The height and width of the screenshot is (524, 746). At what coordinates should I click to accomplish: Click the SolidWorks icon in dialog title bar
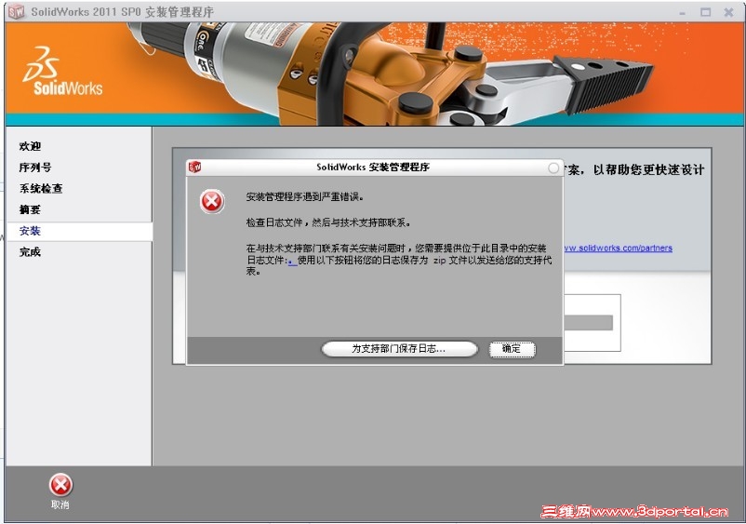click(195, 167)
